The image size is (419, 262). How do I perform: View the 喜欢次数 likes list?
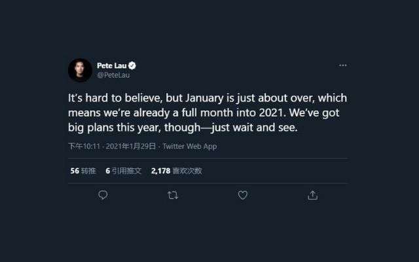(x=187, y=171)
